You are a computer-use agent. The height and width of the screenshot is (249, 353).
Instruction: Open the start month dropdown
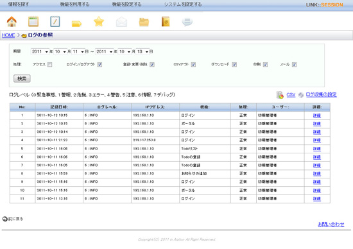pos(60,51)
